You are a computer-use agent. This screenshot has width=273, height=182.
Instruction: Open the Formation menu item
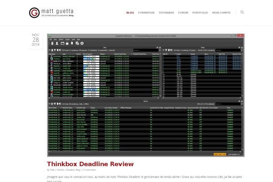[146, 13]
